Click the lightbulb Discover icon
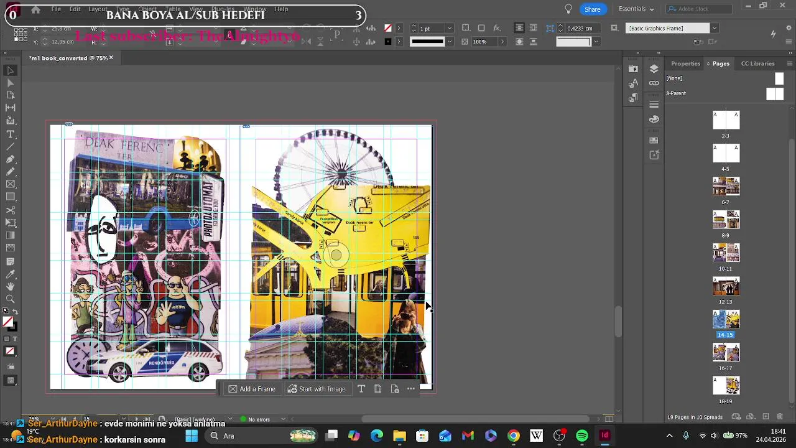This screenshot has width=796, height=448. tap(568, 9)
